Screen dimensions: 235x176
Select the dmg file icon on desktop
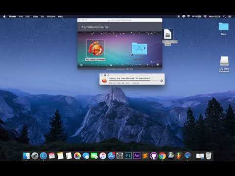click(168, 34)
